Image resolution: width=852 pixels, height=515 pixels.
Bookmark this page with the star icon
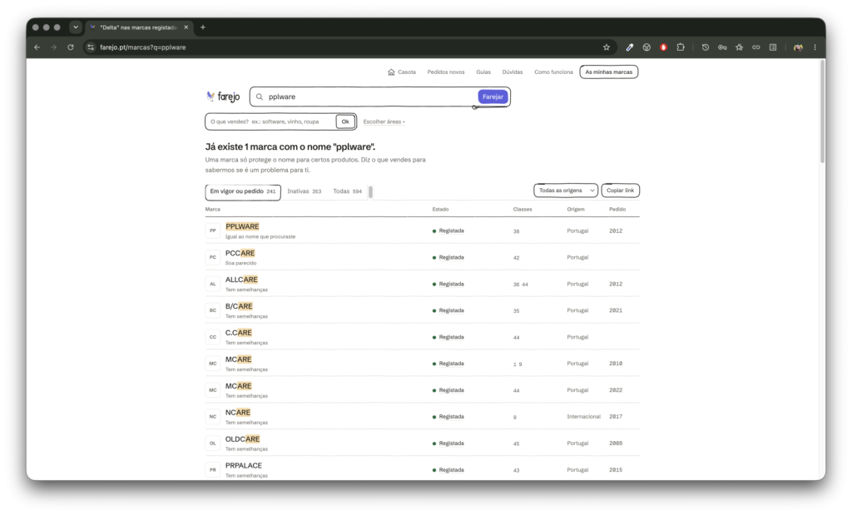point(607,47)
